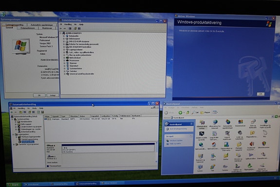This screenshot has height=187, width=280.
Task: Open Automatiske oppdateringer in Kontrollpanel
Action: click(228, 124)
